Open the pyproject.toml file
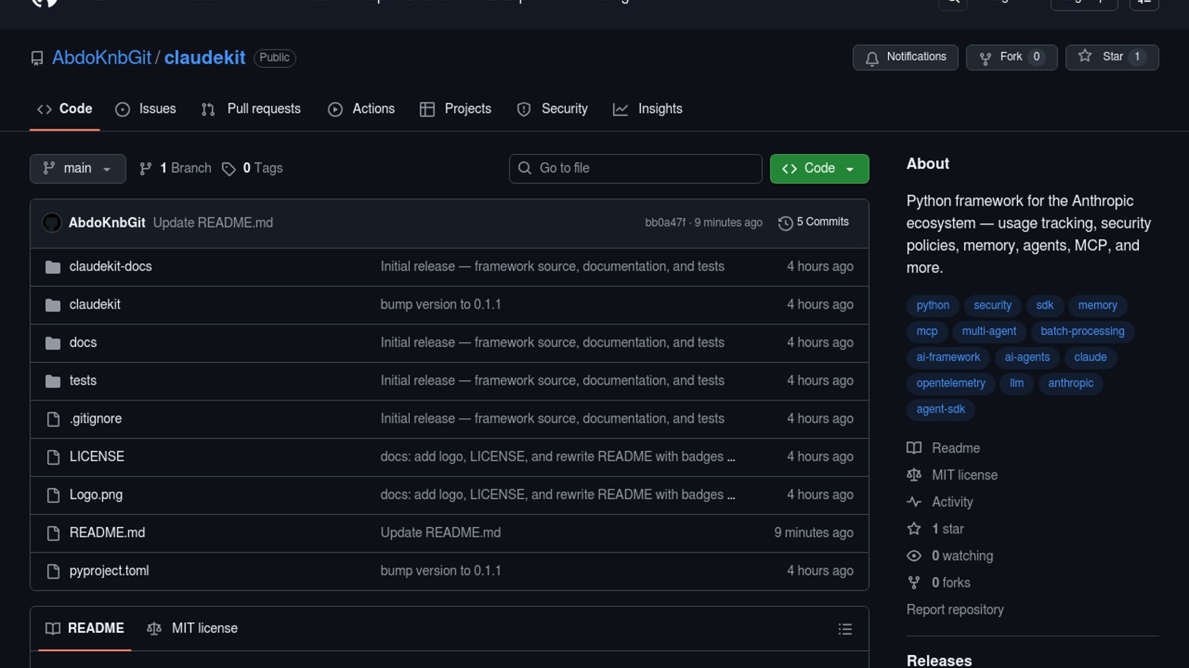 (109, 571)
